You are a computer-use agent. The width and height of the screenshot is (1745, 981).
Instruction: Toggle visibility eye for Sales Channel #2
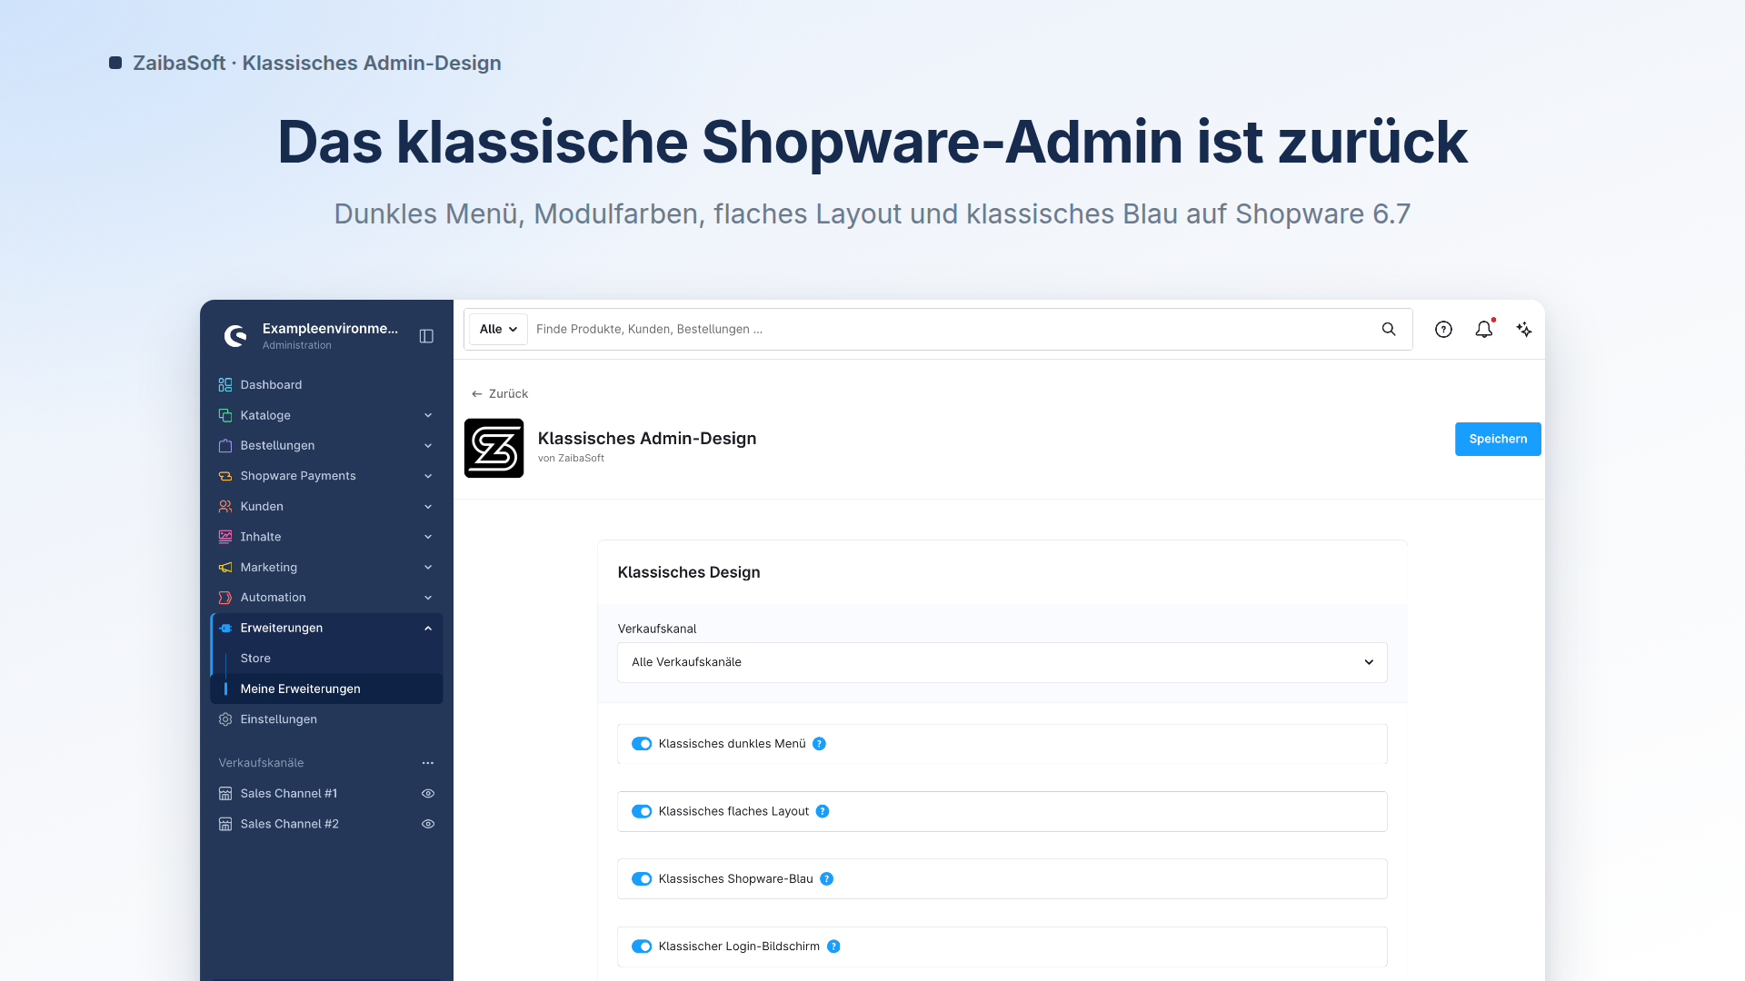pos(428,824)
